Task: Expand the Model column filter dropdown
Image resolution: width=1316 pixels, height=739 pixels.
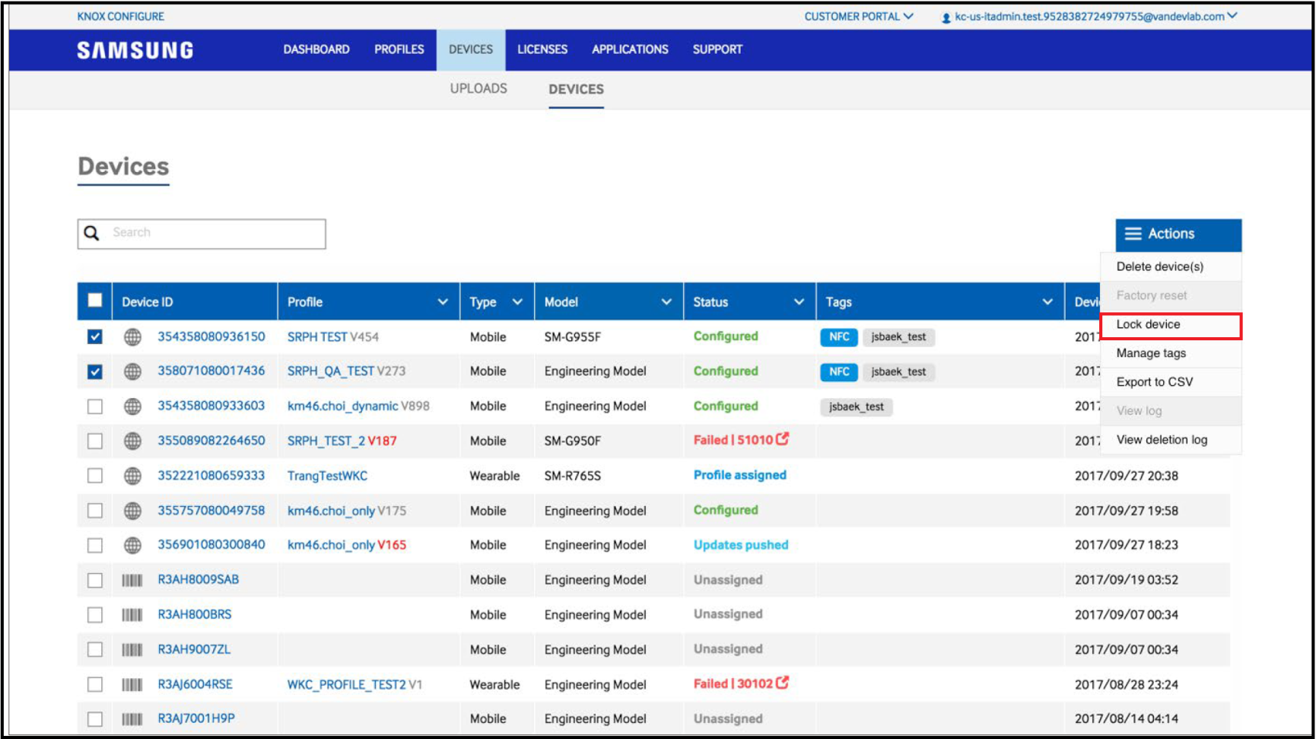Action: tap(666, 302)
